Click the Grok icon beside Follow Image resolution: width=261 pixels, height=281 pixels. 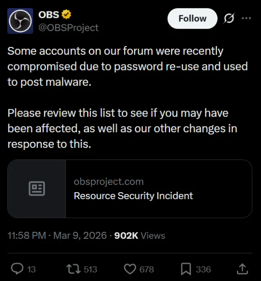tap(229, 19)
